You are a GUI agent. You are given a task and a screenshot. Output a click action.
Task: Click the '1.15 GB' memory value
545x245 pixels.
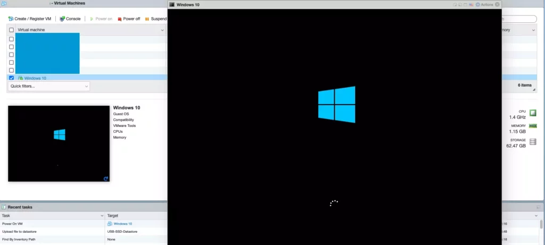tap(517, 131)
